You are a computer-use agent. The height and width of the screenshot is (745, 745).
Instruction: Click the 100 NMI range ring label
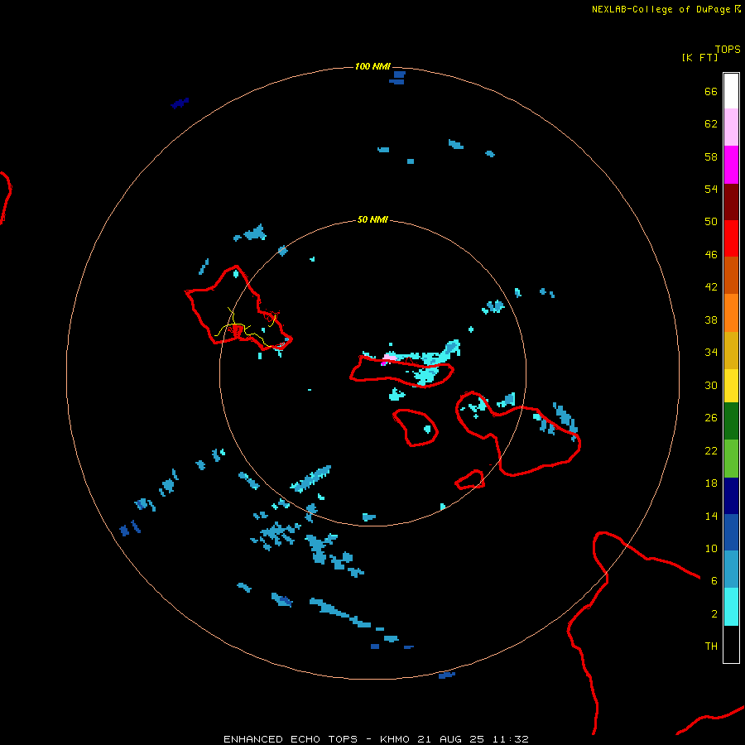coord(372,66)
